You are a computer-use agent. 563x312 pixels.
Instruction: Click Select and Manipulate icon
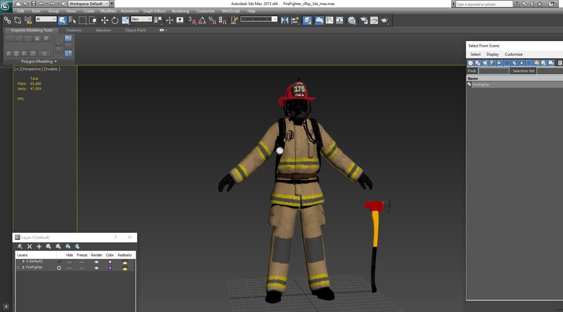coord(170,20)
